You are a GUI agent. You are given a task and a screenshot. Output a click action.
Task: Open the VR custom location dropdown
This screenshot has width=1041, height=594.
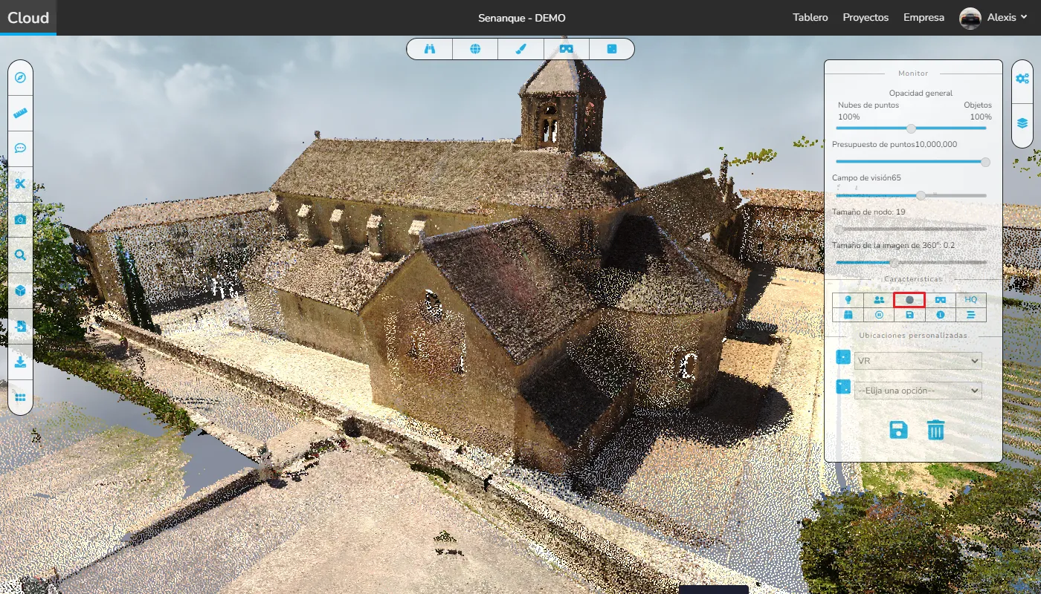(x=918, y=361)
